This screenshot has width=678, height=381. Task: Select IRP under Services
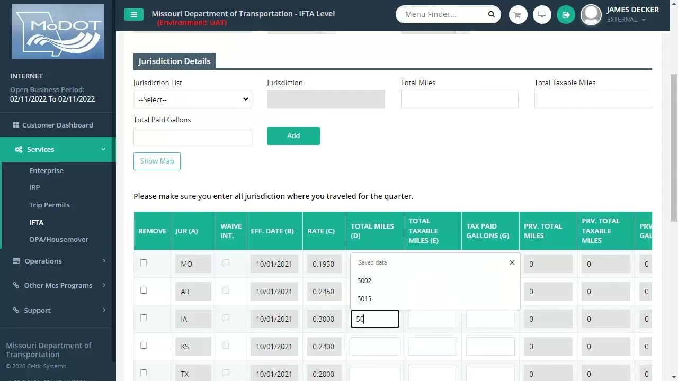coord(34,188)
